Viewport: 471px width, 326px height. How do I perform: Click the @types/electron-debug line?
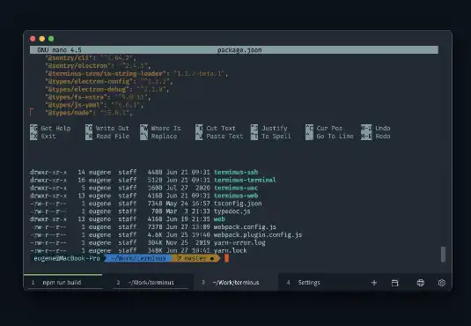[107, 89]
